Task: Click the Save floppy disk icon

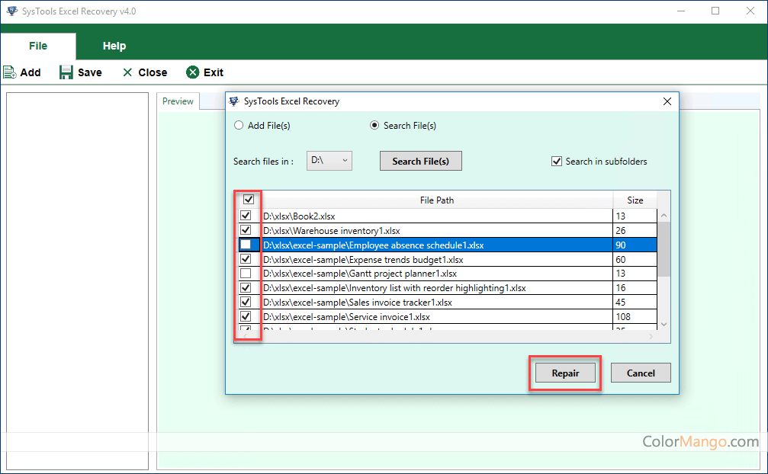Action: pyautogui.click(x=66, y=72)
